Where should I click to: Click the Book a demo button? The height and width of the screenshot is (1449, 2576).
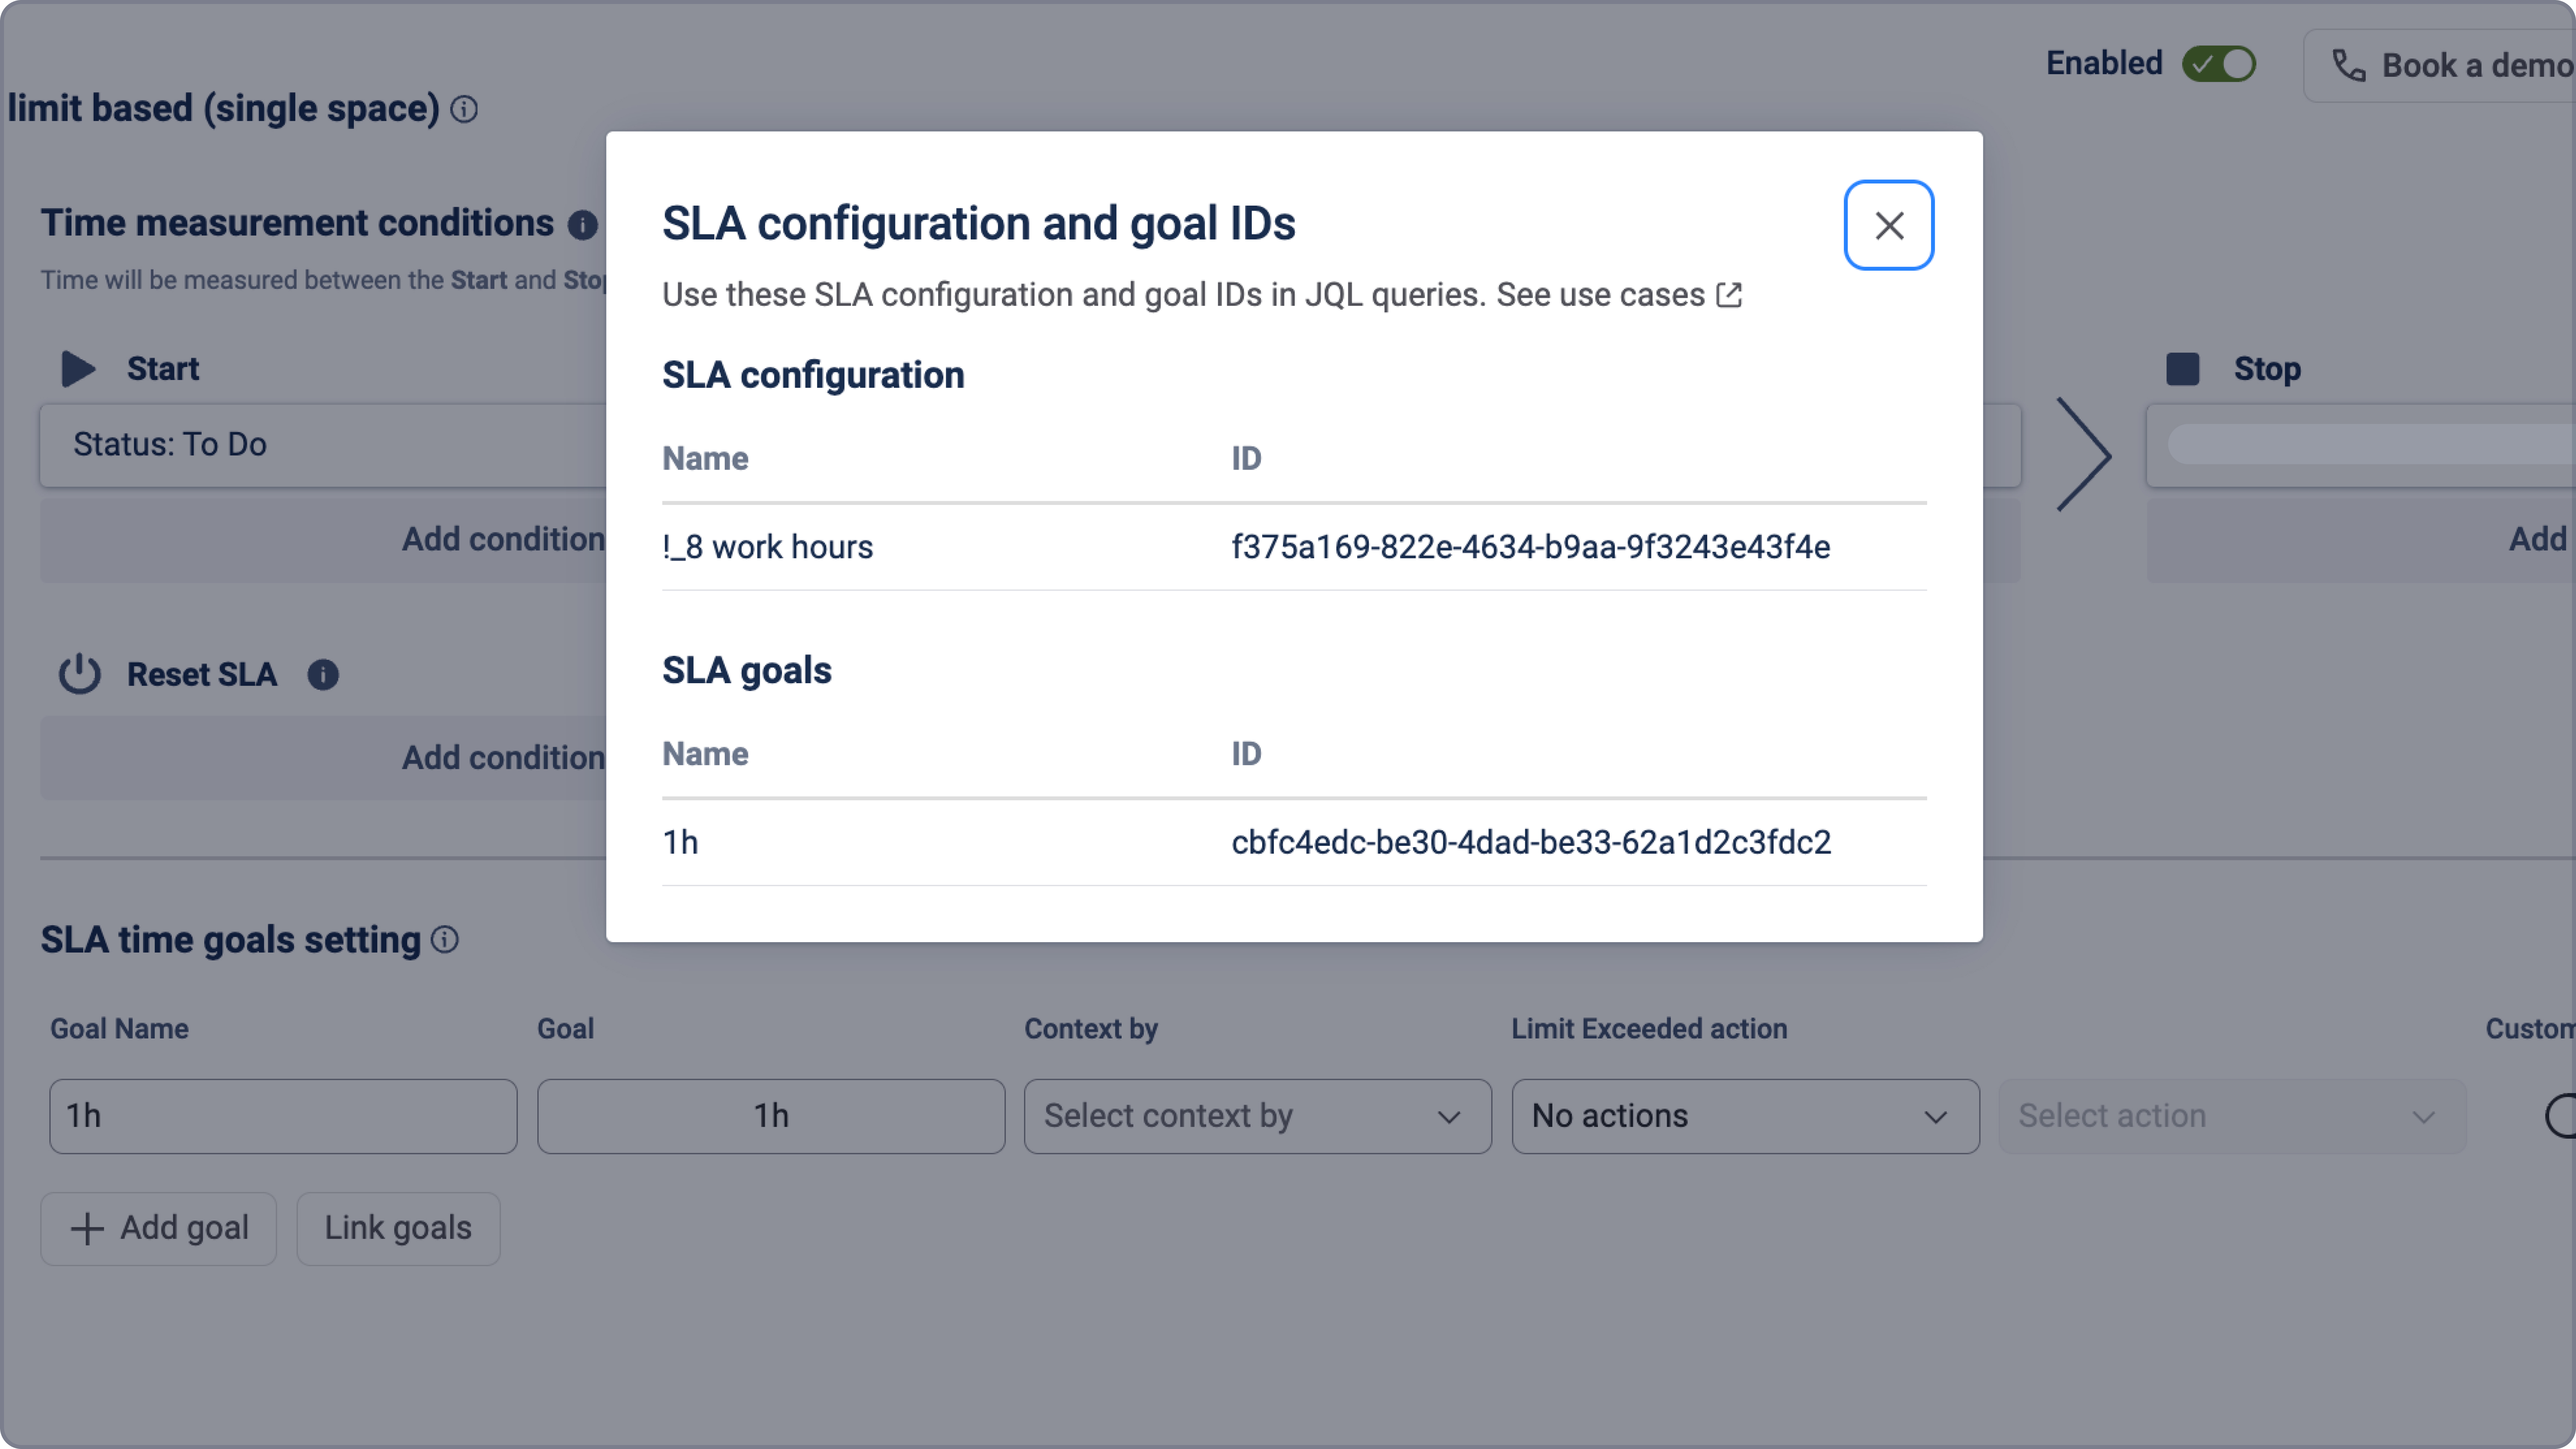click(2440, 65)
